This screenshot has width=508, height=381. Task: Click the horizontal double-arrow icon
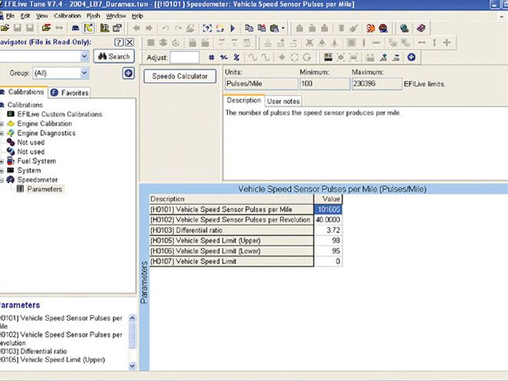point(422,42)
